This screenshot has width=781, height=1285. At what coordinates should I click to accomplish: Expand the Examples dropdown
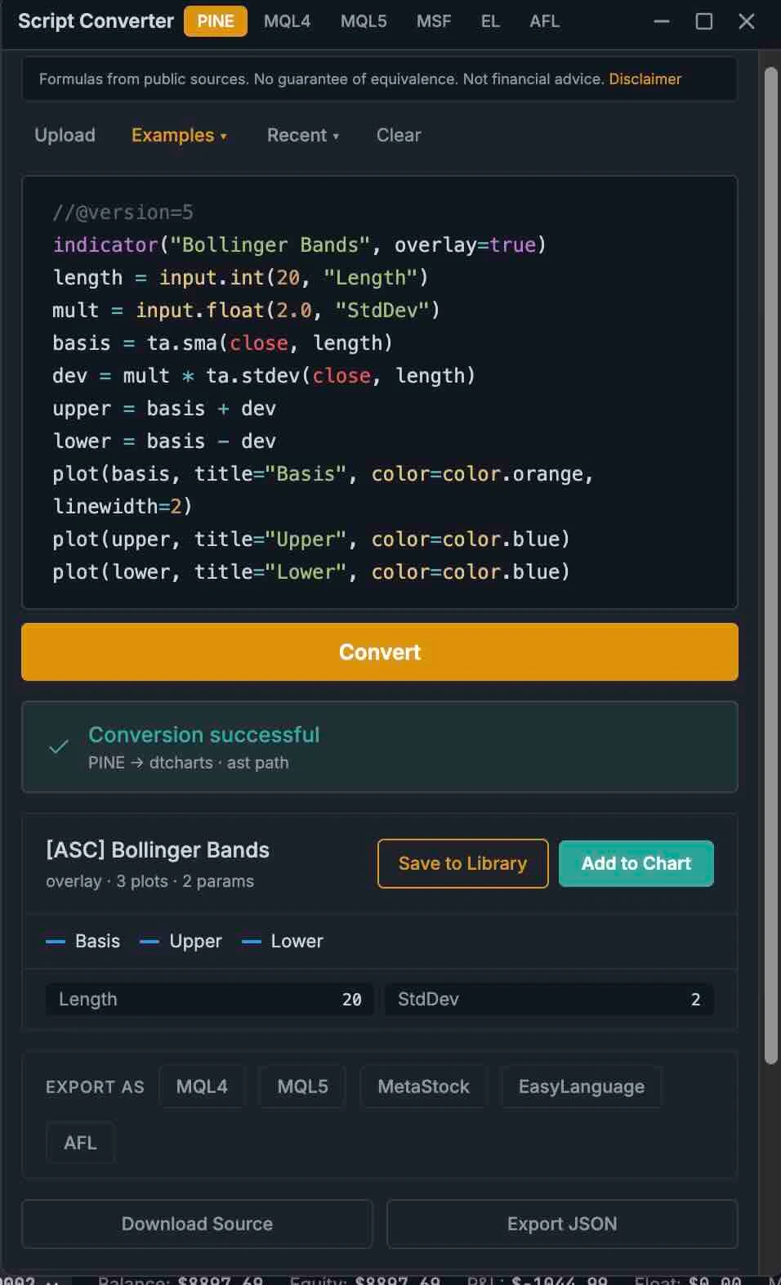[179, 135]
